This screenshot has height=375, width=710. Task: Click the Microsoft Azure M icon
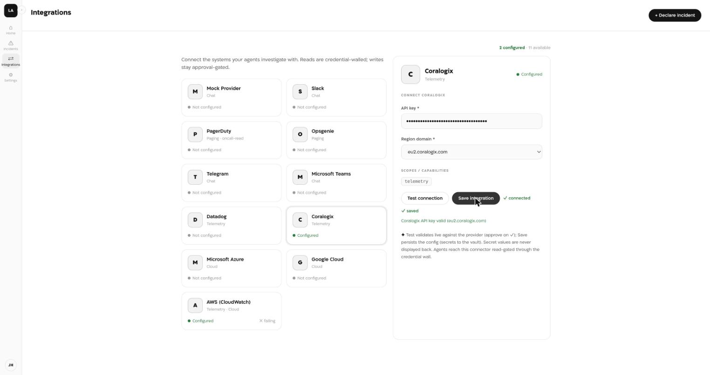pos(195,263)
